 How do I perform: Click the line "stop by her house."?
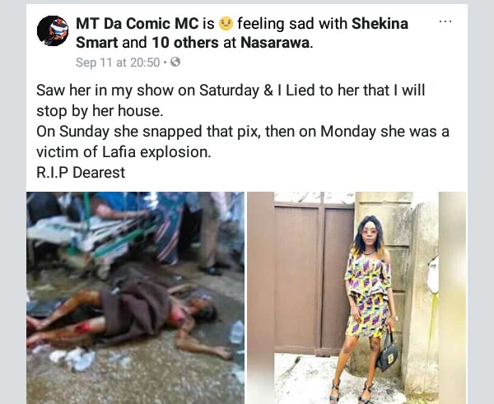click(100, 111)
